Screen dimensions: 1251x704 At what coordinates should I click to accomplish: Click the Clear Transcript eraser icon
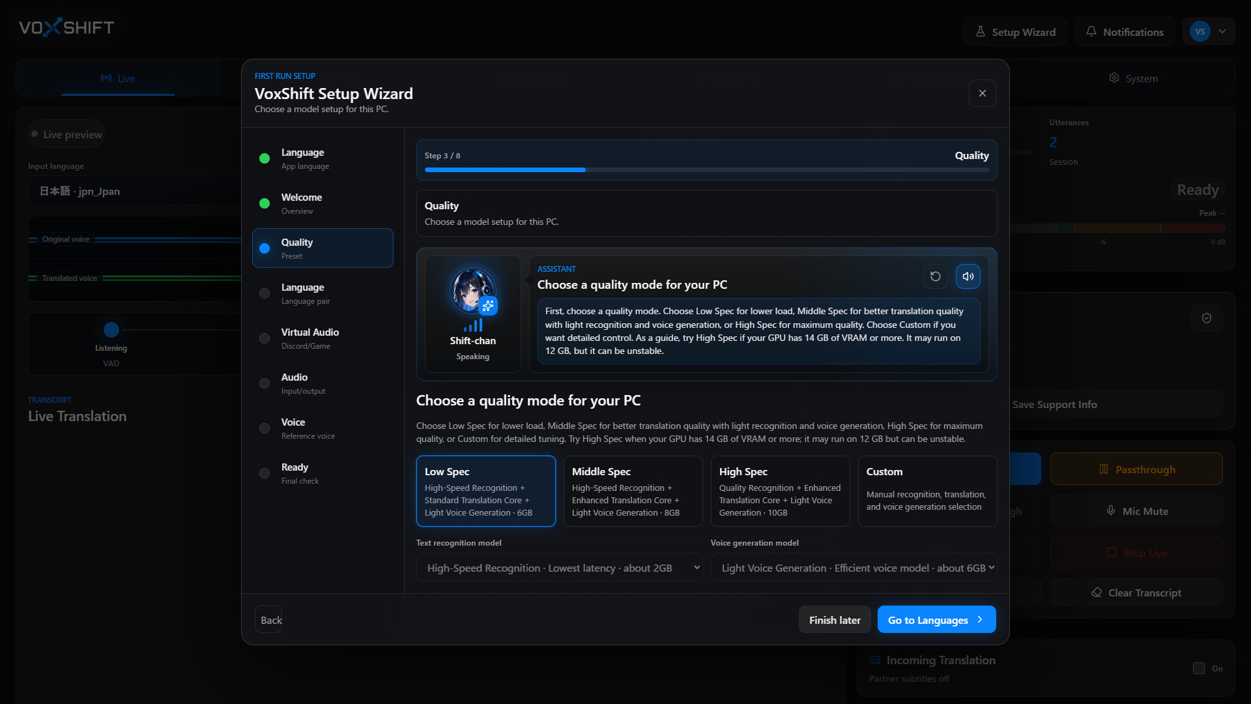tap(1097, 593)
